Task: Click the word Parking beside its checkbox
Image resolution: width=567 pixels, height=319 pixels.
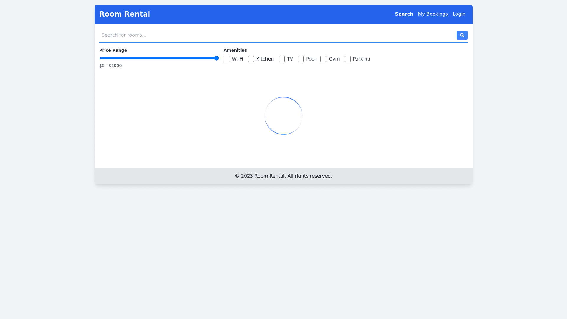Action: tap(361, 59)
